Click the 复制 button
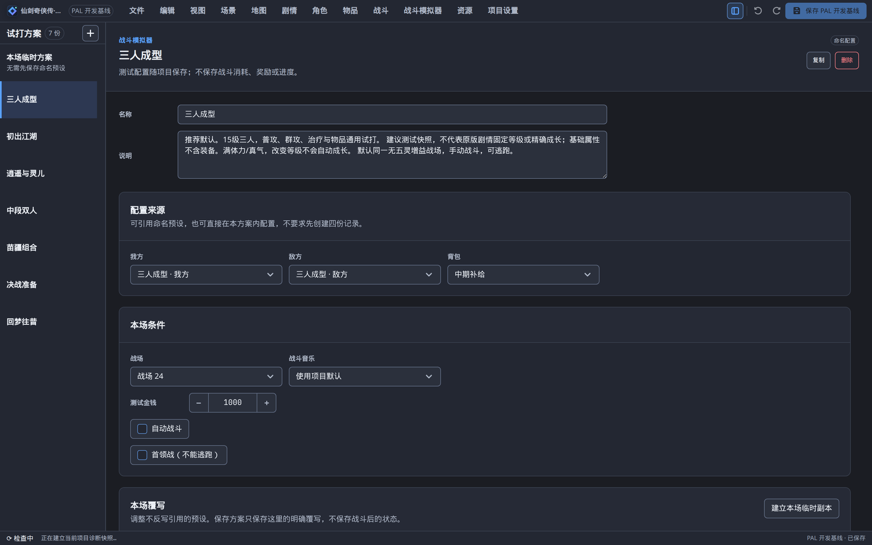 [819, 60]
